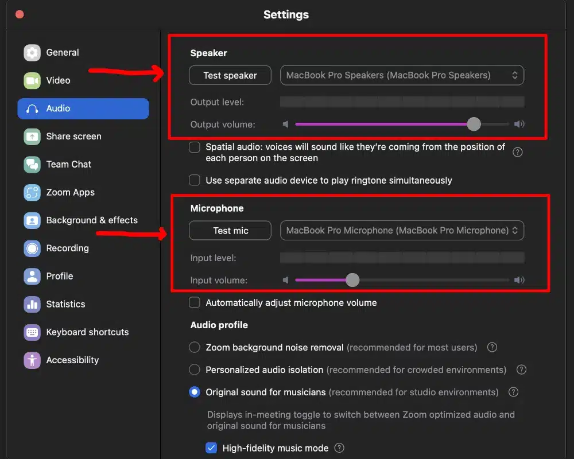Click the Output volume slider handle

(474, 125)
